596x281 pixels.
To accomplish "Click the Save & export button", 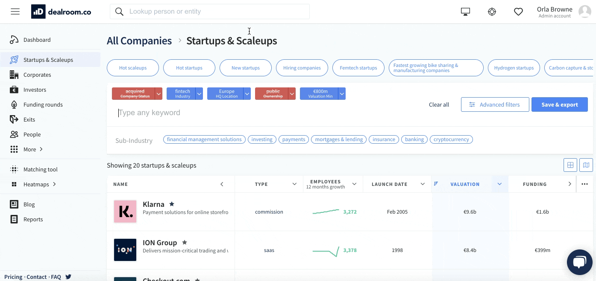I will pyautogui.click(x=560, y=104).
